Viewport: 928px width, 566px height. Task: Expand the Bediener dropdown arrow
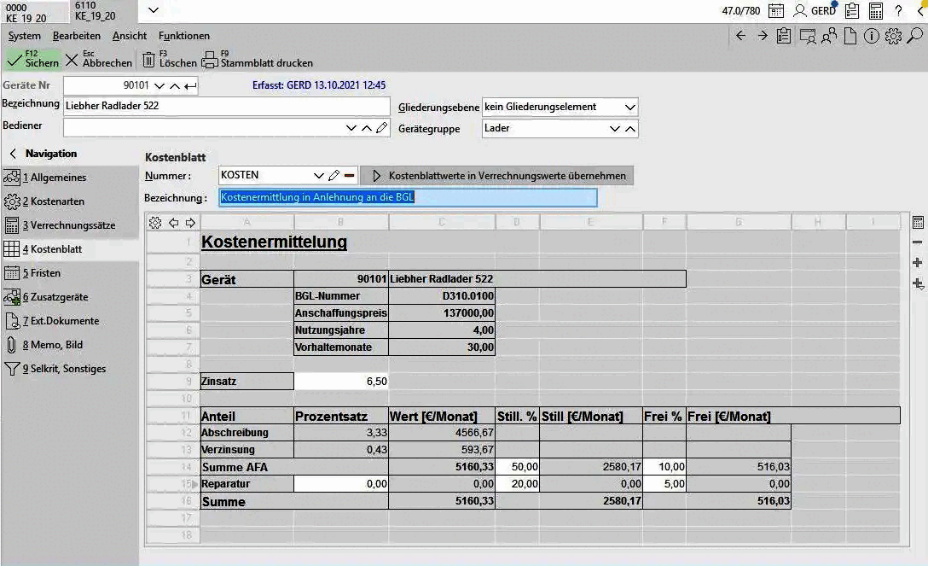pyautogui.click(x=351, y=128)
